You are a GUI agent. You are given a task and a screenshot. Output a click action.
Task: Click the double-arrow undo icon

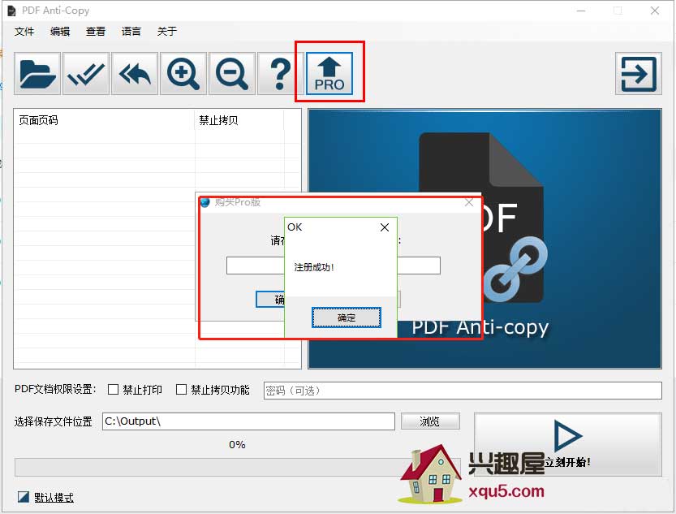point(135,74)
